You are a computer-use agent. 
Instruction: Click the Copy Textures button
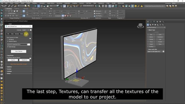[18, 51]
